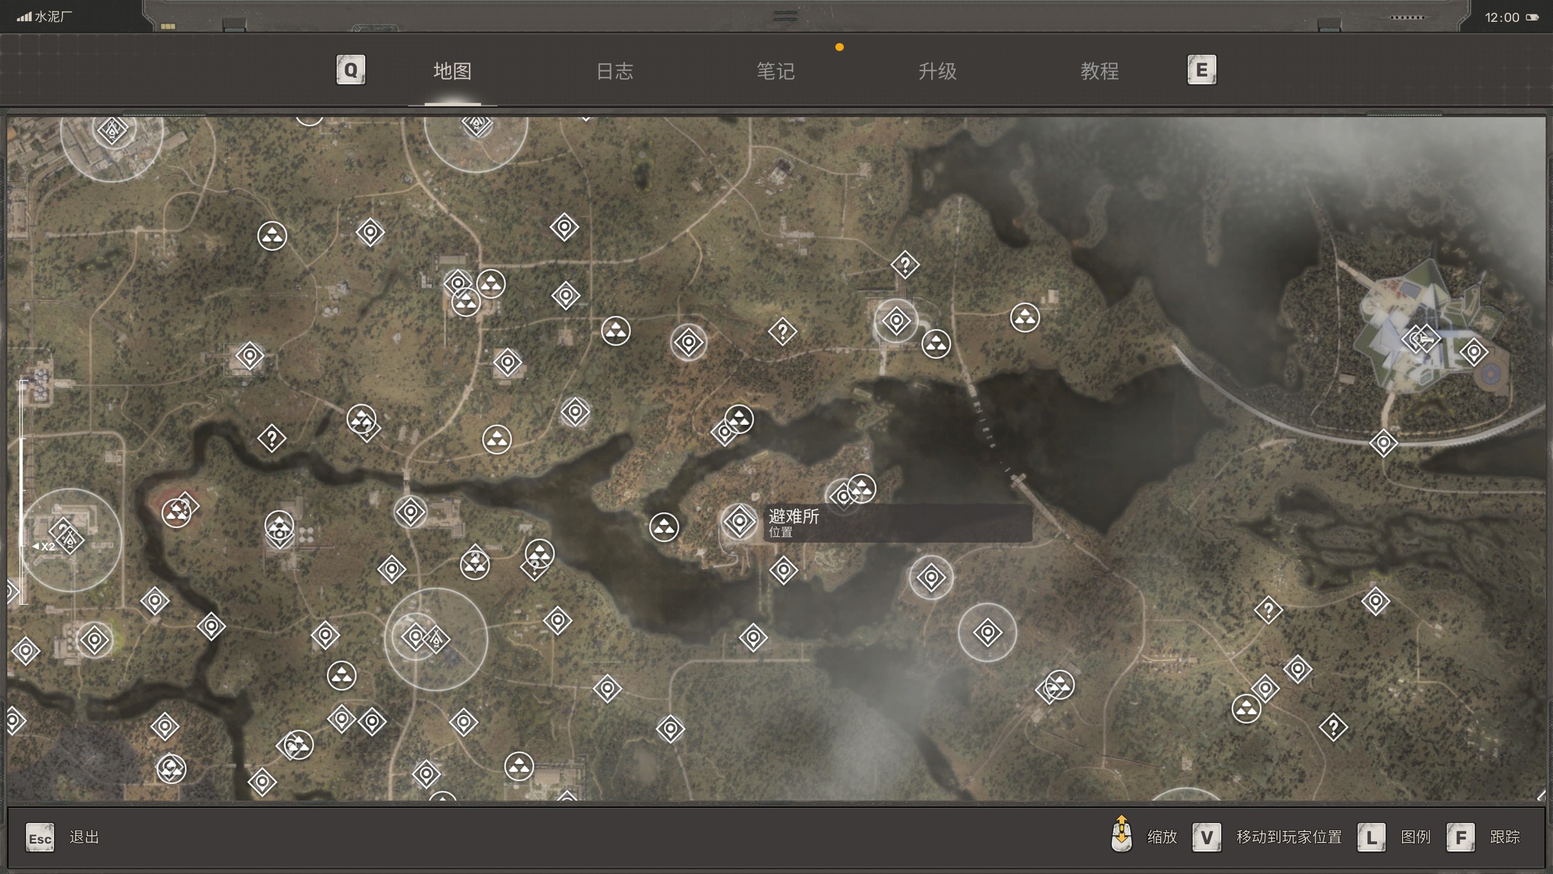Click the 水泥厂 location name

click(53, 17)
